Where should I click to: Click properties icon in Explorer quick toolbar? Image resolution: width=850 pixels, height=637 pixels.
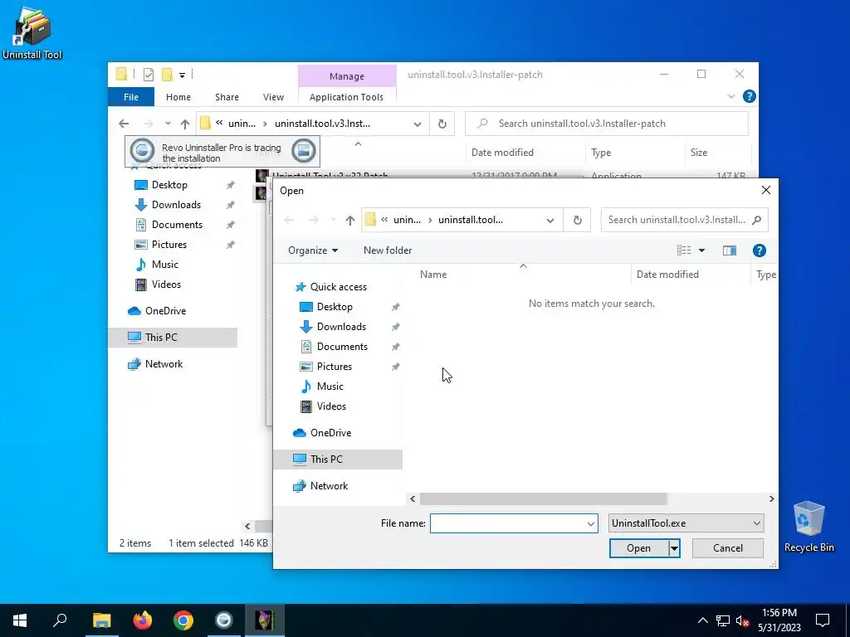pyautogui.click(x=148, y=75)
